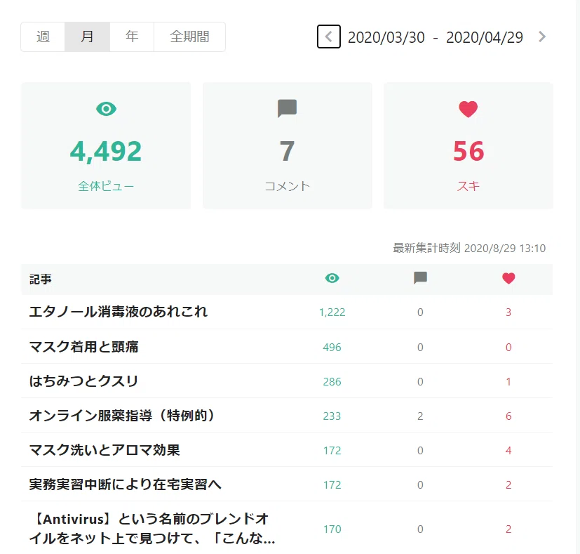
Task: Click the 1,222 view count
Action: point(332,312)
